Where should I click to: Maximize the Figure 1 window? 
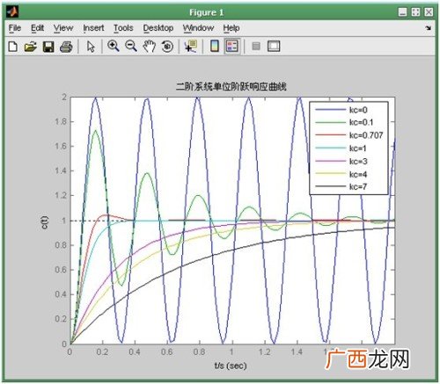(415, 12)
